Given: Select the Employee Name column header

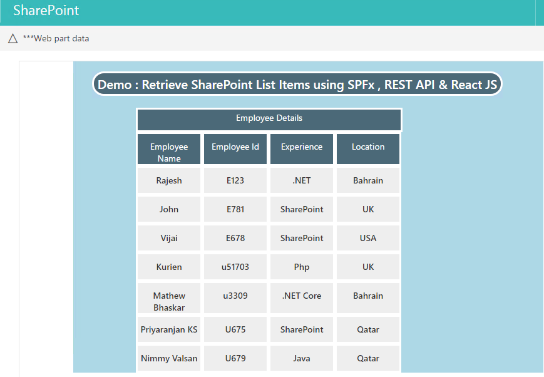Looking at the screenshot, I should coord(169,152).
